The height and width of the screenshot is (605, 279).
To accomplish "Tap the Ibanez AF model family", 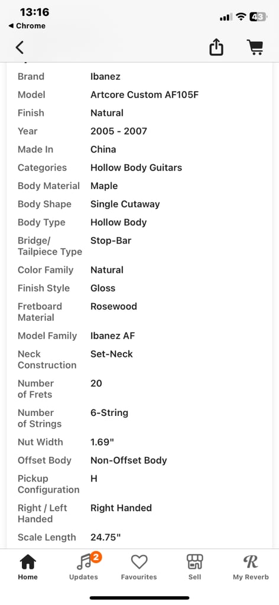I will coord(113,336).
